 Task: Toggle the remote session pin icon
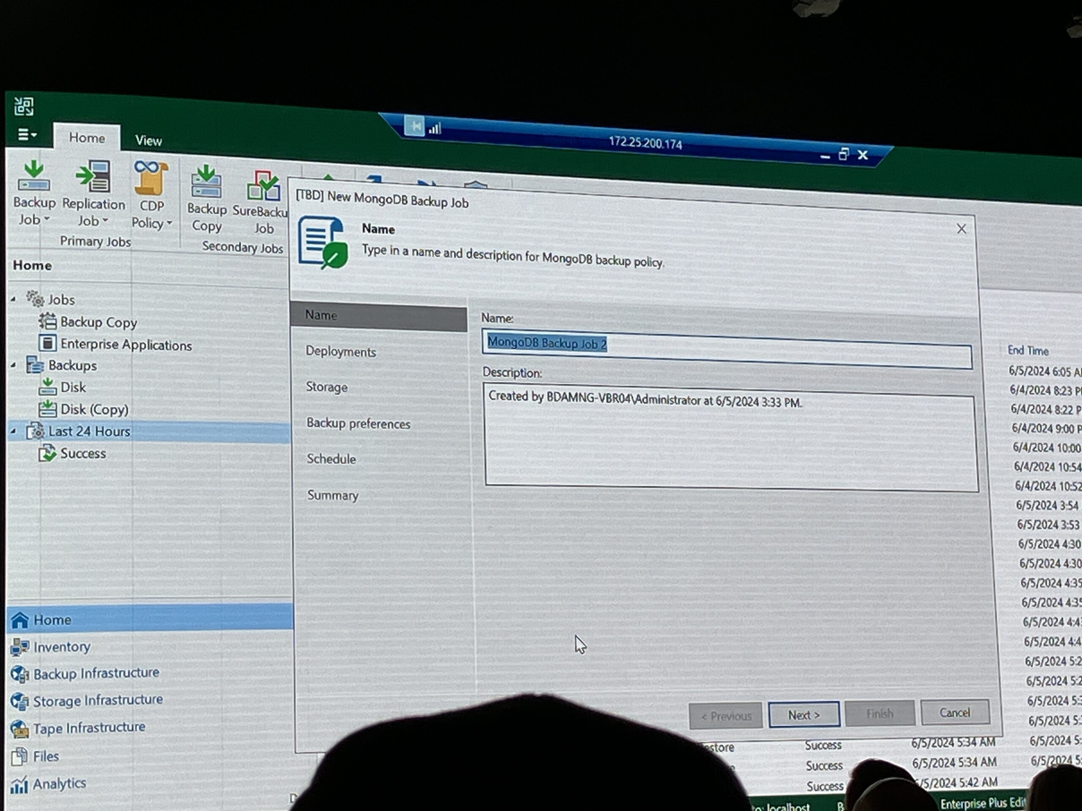pos(415,127)
